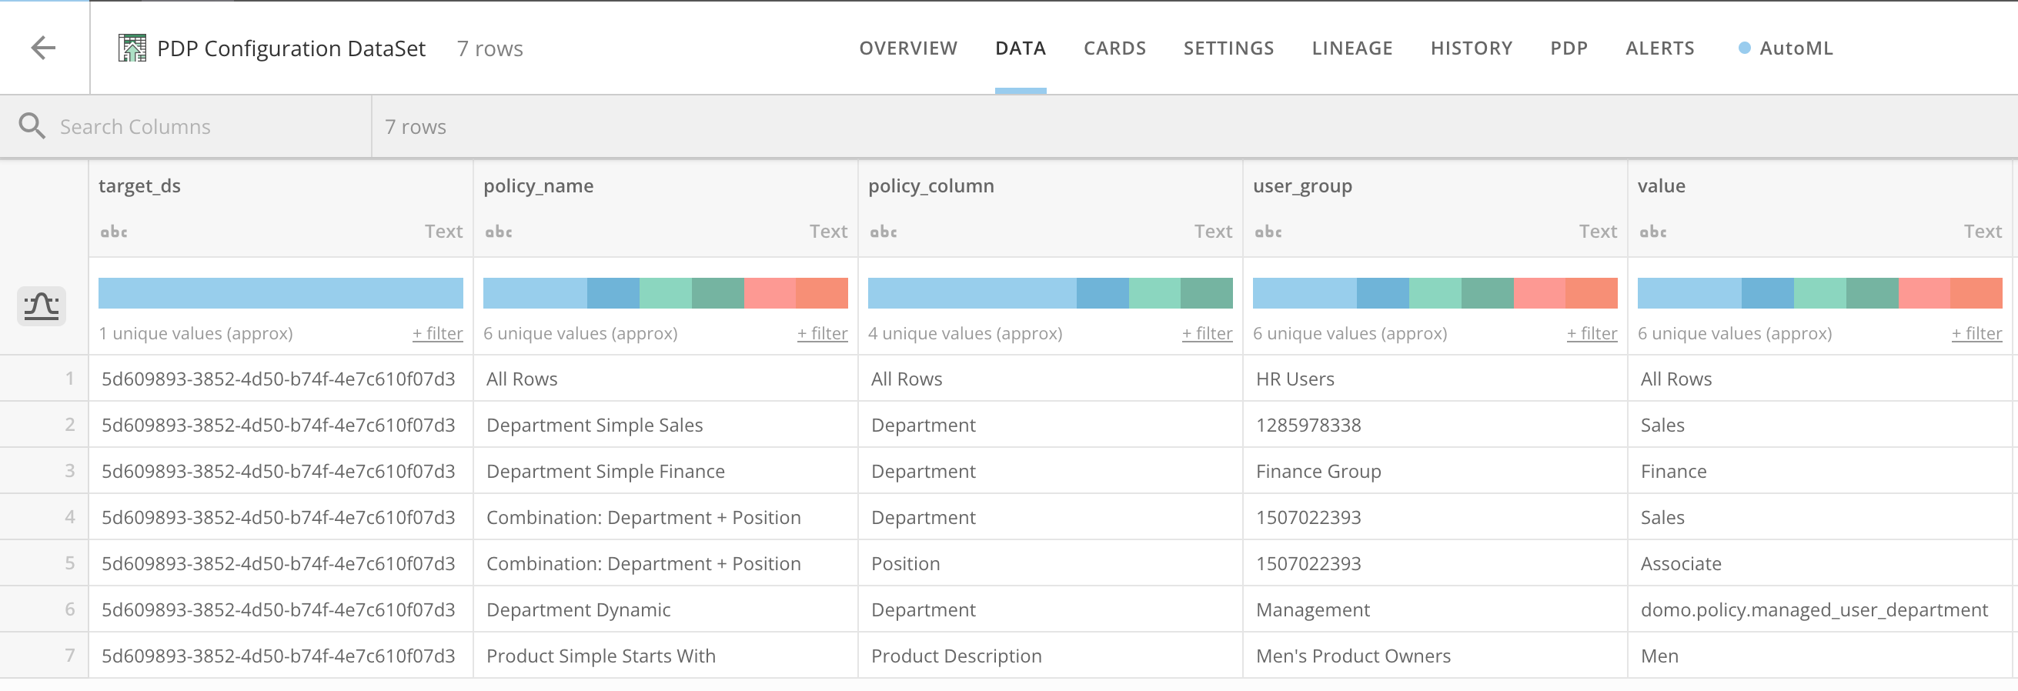Image resolution: width=2018 pixels, height=691 pixels.
Task: Click the abc type icon under user_group
Action: point(1268,232)
